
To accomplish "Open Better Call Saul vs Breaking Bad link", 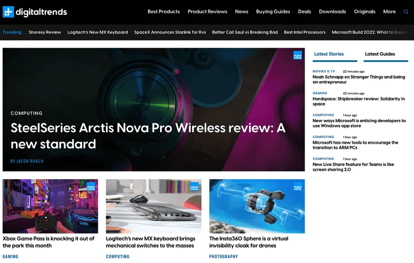I will (245, 32).
